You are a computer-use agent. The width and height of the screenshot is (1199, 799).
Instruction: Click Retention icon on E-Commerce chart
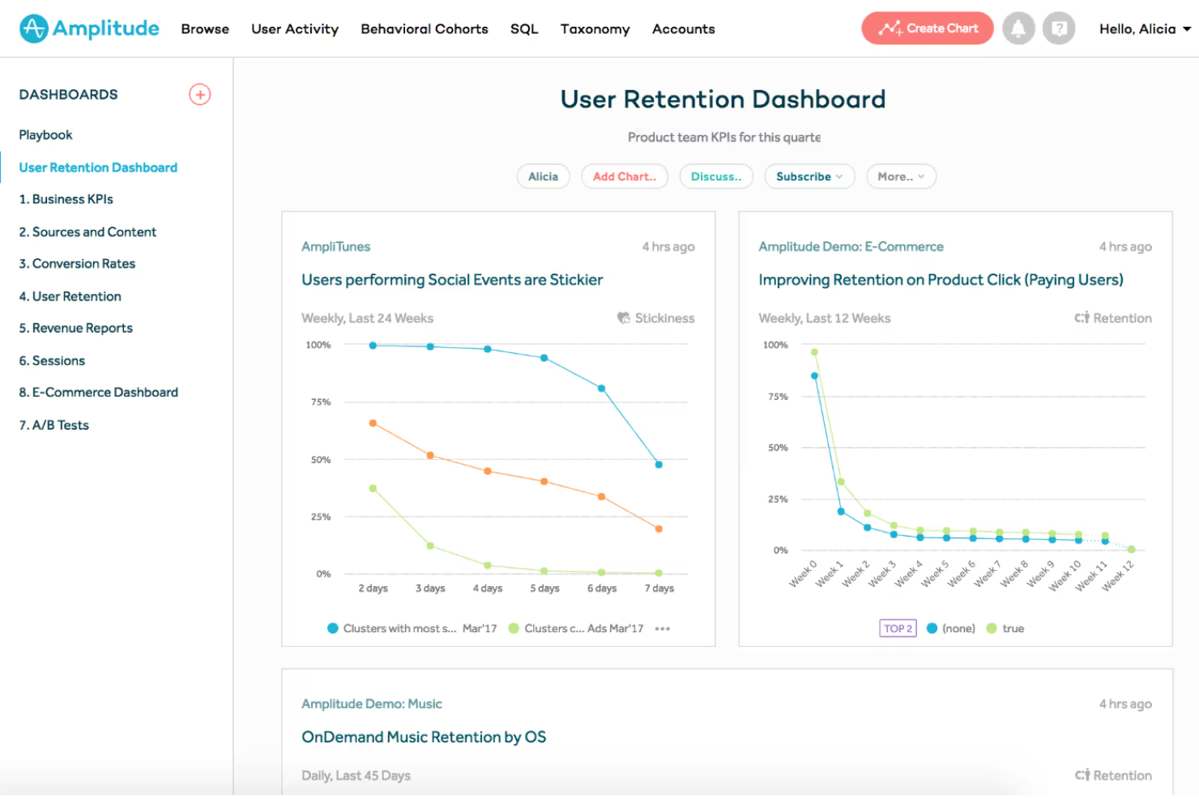tap(1082, 318)
